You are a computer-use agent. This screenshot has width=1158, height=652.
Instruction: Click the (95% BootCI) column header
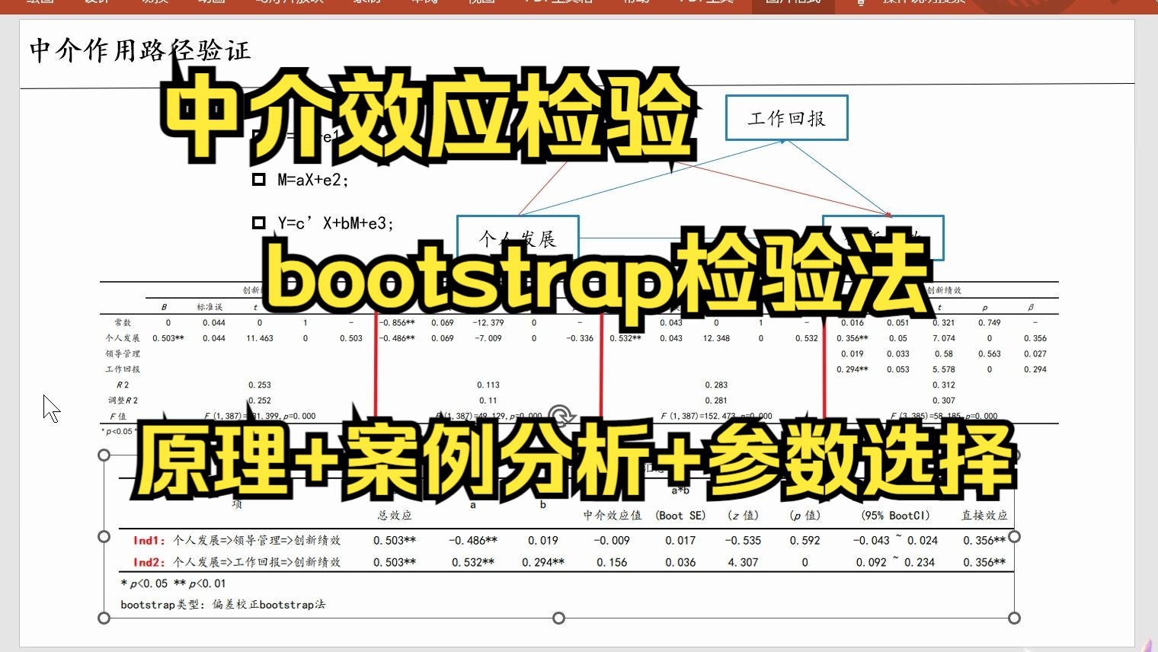(895, 516)
